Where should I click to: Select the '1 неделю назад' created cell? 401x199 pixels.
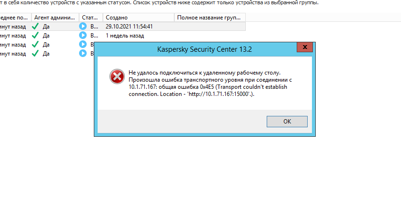coord(125,36)
